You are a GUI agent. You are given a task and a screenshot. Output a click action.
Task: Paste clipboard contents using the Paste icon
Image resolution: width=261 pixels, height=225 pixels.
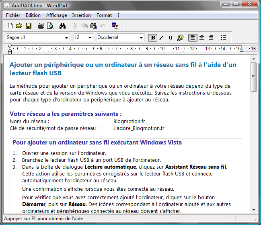coord(93,26)
